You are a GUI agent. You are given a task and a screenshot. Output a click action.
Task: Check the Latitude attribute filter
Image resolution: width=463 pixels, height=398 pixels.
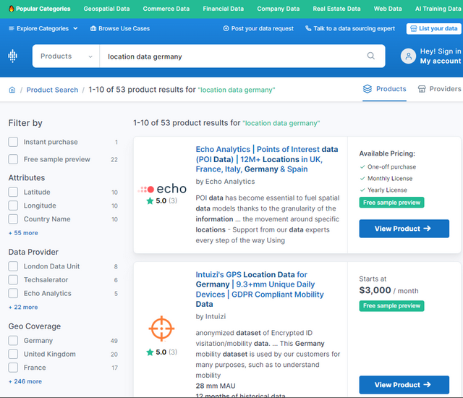pos(13,192)
